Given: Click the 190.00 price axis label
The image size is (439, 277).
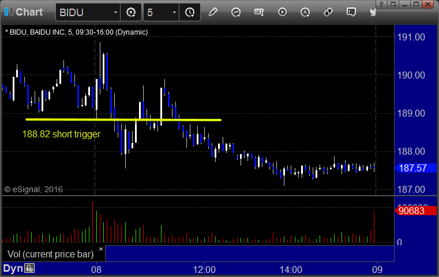Looking at the screenshot, I should [411, 75].
